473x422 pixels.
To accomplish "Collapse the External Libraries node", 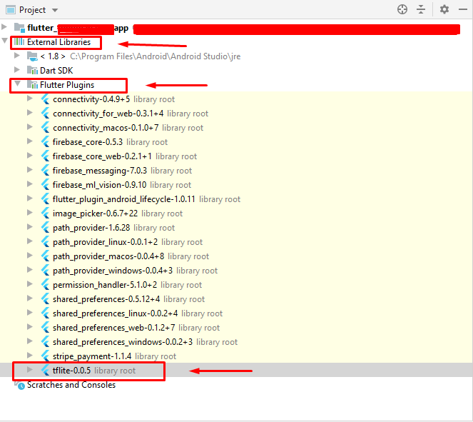I will click(6, 42).
